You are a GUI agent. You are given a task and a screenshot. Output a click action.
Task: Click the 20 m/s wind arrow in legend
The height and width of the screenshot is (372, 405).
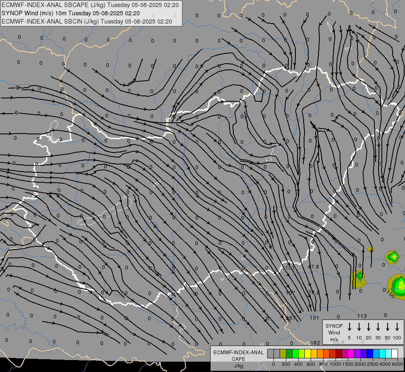(x=369, y=327)
